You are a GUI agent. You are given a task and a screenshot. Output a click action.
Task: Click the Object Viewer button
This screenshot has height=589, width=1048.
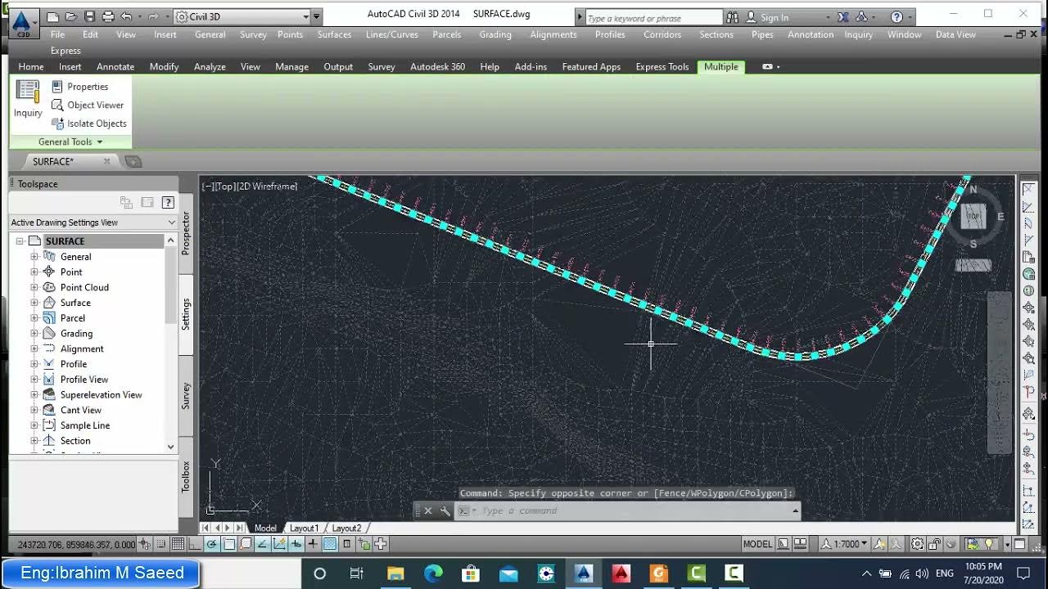point(88,105)
